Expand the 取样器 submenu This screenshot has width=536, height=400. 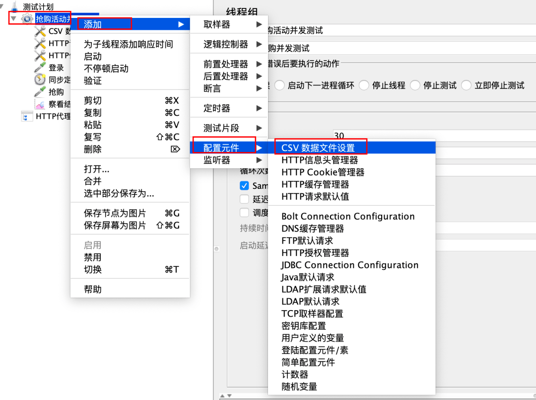pos(229,24)
